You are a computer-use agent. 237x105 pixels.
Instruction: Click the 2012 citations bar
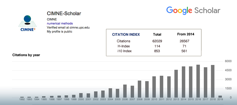coord(169,87)
